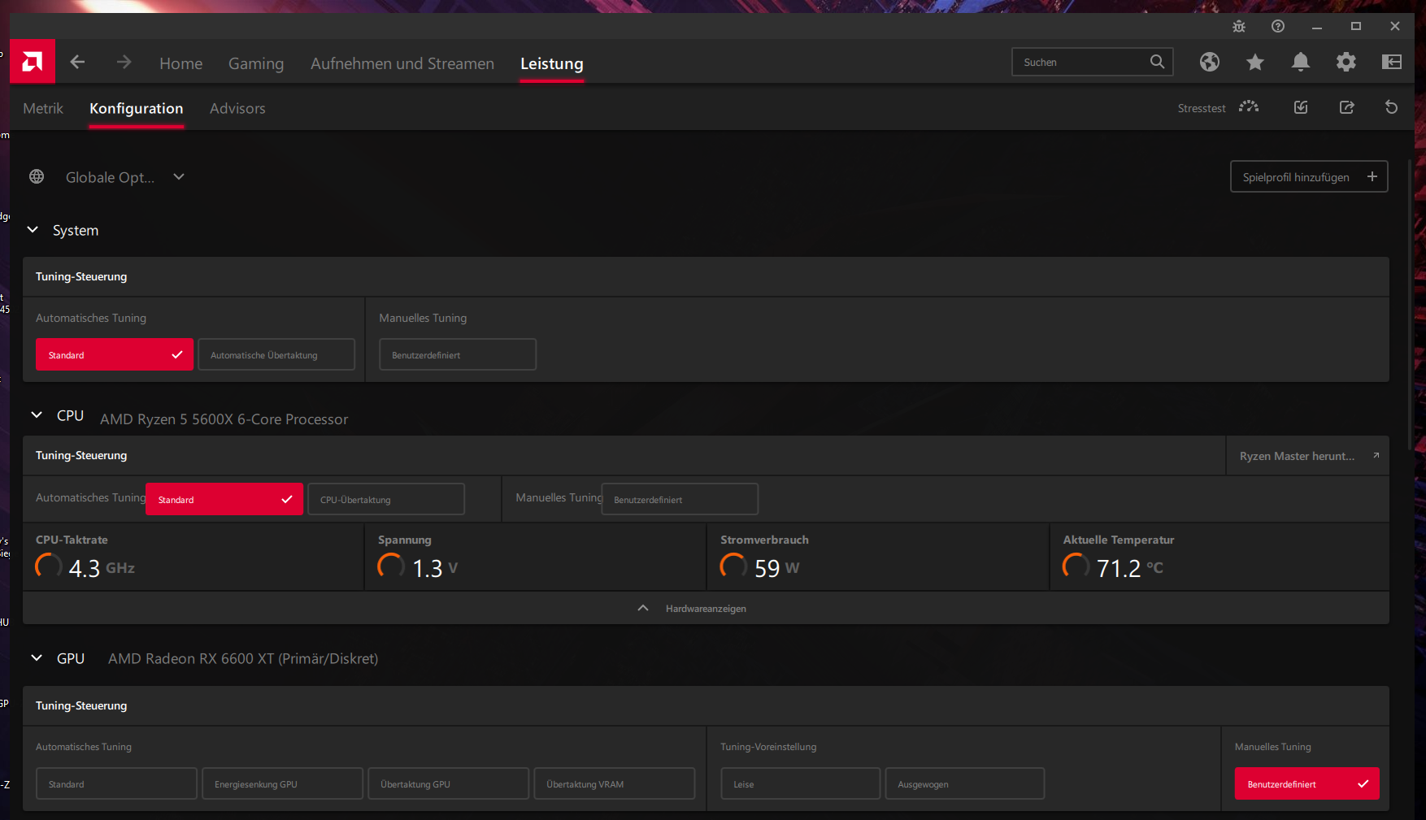
Task: Select Benutzerdefiniert in GPU Manuelles Tuning
Action: coord(1307,783)
